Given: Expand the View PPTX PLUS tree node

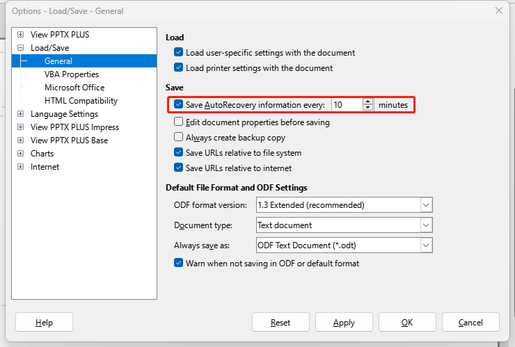Looking at the screenshot, I should (20, 35).
